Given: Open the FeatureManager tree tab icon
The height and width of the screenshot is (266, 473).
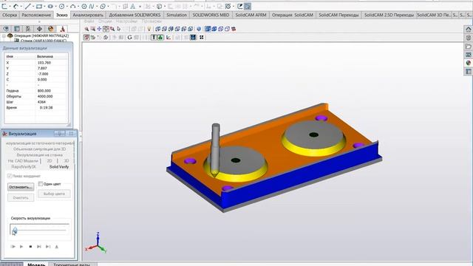Looking at the screenshot, I should coord(6,29).
